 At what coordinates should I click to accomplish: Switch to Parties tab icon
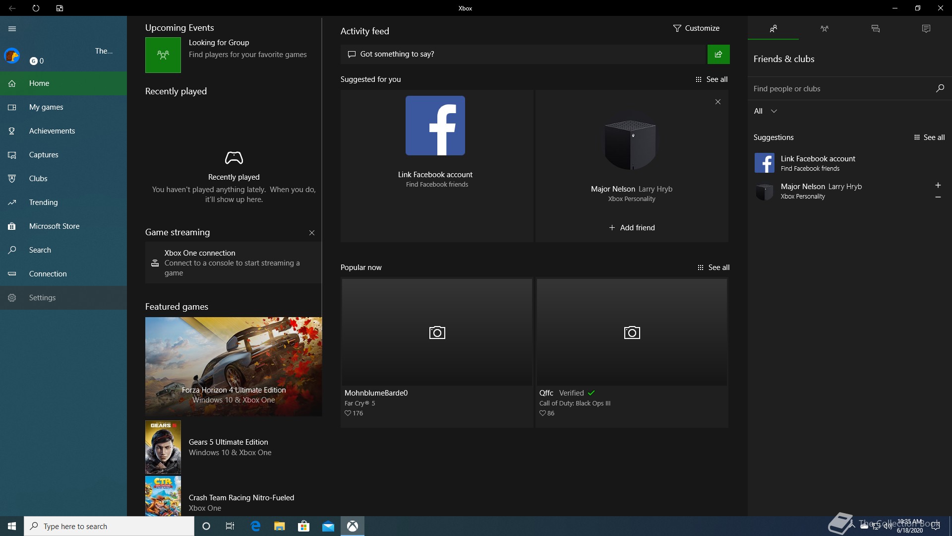coord(824,29)
